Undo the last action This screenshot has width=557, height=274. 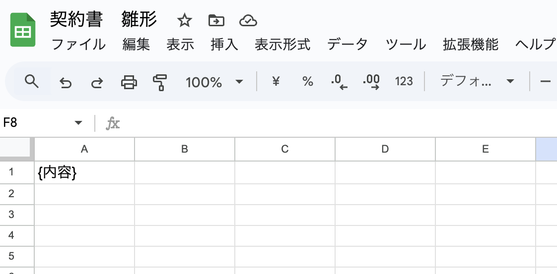click(66, 82)
